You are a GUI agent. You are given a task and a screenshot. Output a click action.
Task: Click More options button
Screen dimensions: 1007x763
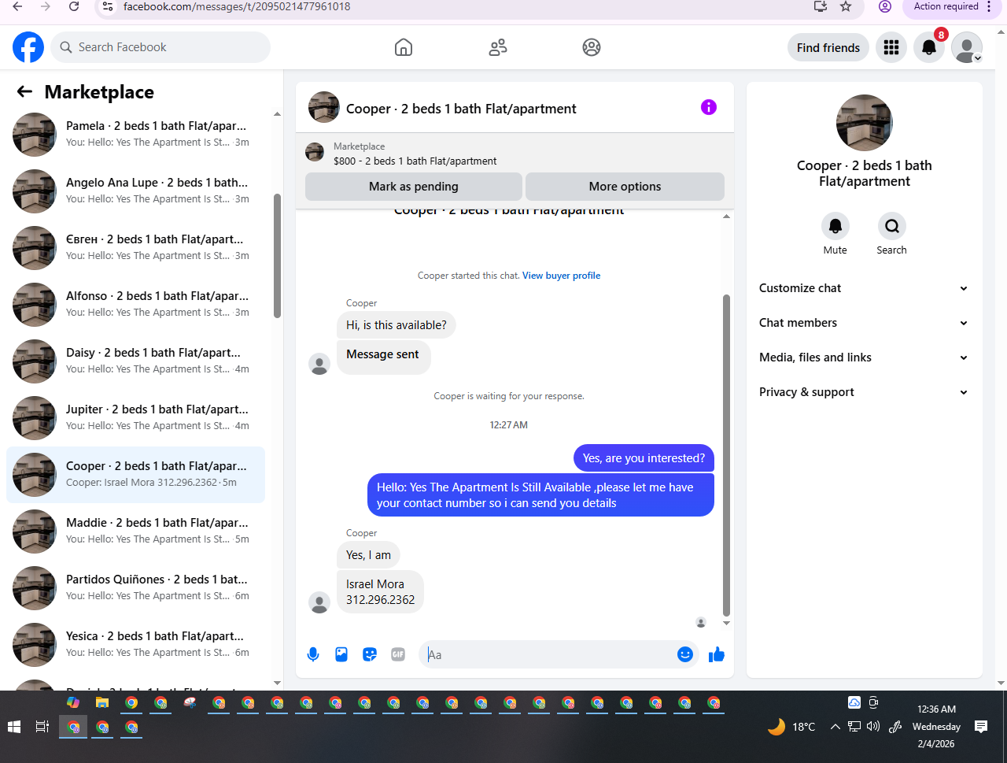click(x=625, y=187)
